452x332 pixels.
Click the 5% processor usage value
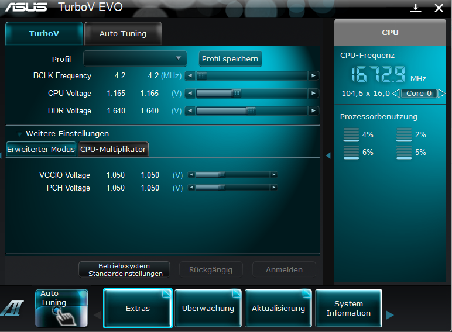click(420, 152)
